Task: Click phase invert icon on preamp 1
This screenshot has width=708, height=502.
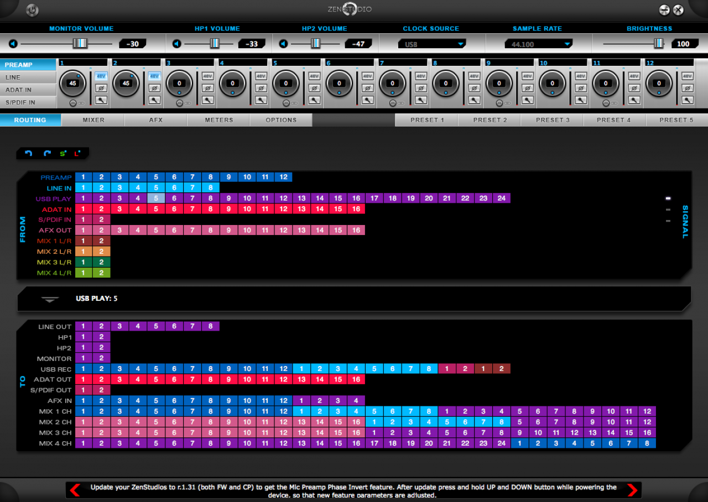Action: (x=101, y=88)
